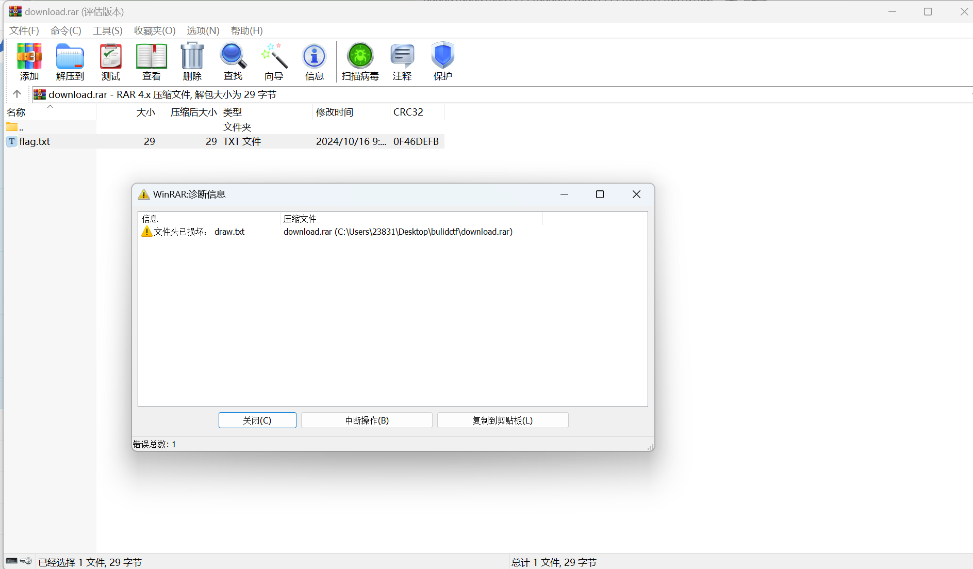973x569 pixels.
Task: Open the Find (查找) magnifier tool
Action: tap(233, 61)
